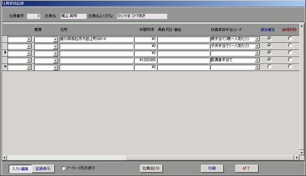Open 職業 dropdown in the ¥1,020,000 row
Viewport: 306px width, 176px height.
[56, 60]
